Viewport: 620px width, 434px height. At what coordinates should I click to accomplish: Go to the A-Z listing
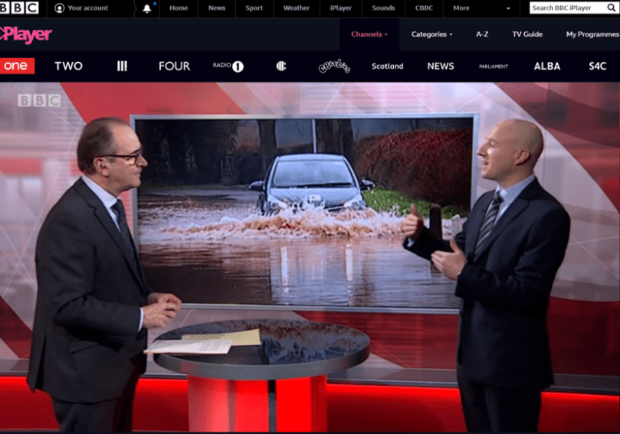(x=482, y=34)
